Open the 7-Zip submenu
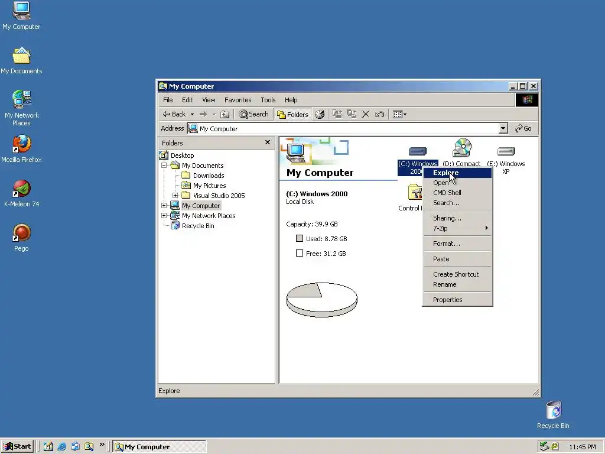605x454 pixels. pos(457,228)
